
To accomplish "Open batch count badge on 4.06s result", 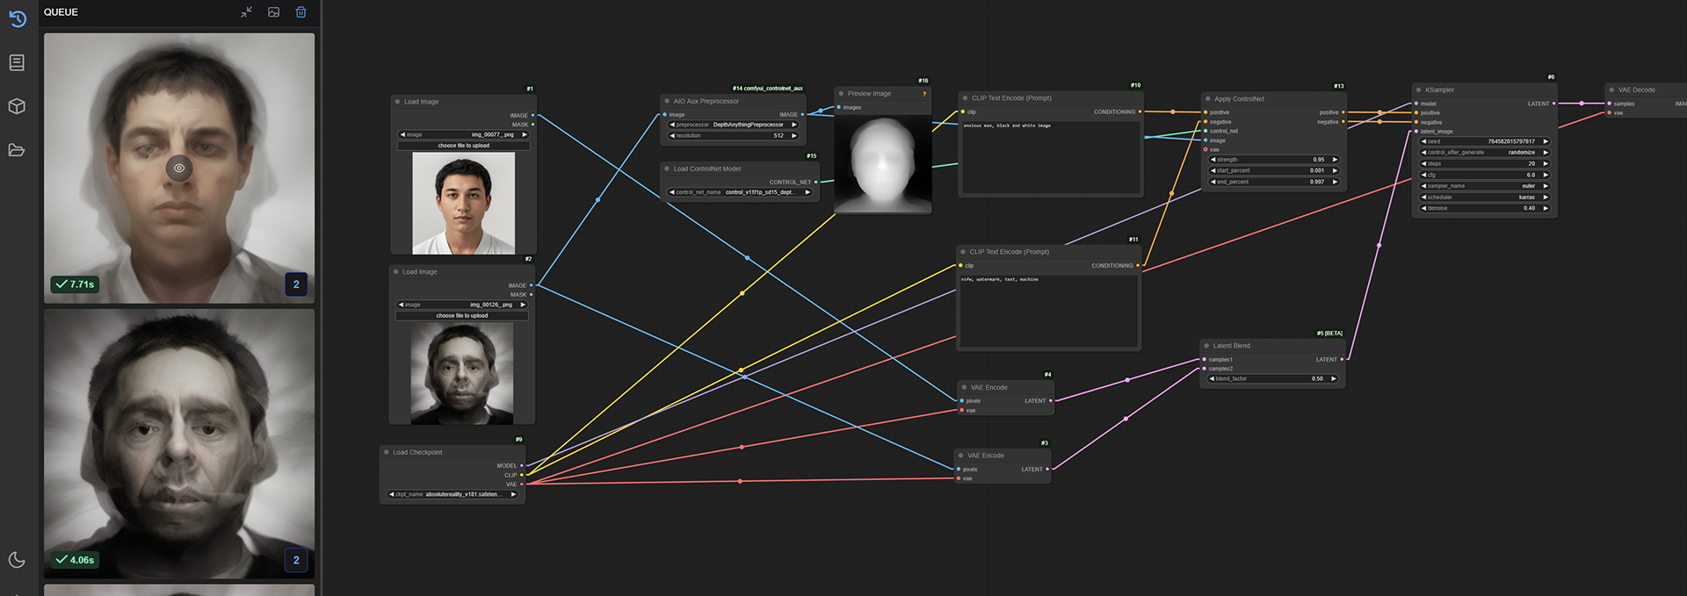I will (296, 560).
